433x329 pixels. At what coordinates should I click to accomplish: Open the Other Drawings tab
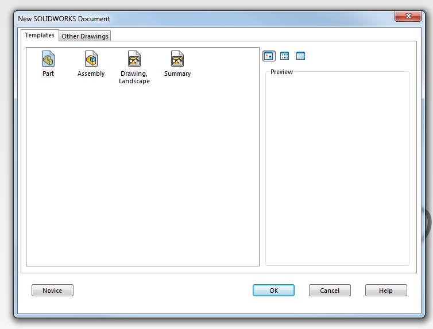coord(85,36)
